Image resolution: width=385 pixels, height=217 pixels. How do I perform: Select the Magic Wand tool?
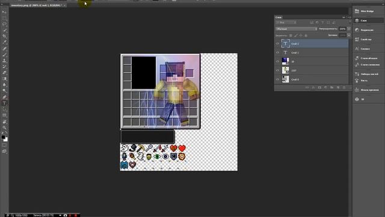coord(4,30)
